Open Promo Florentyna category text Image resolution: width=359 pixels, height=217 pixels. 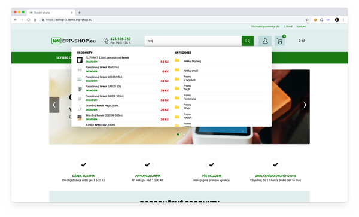pyautogui.click(x=189, y=97)
